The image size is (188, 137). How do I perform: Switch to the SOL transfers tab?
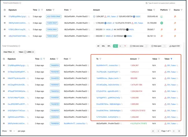103,46
